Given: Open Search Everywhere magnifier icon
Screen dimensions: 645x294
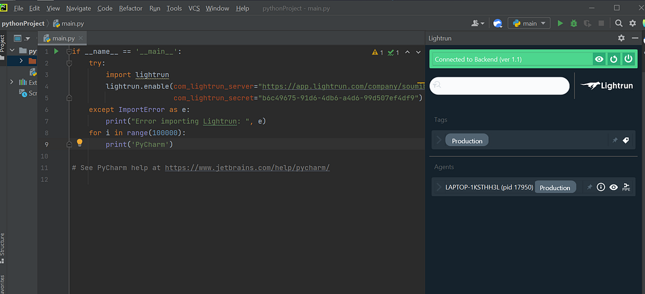Looking at the screenshot, I should (x=619, y=23).
